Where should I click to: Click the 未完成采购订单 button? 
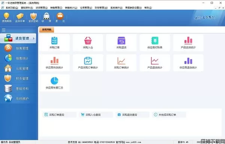tap(169, 115)
